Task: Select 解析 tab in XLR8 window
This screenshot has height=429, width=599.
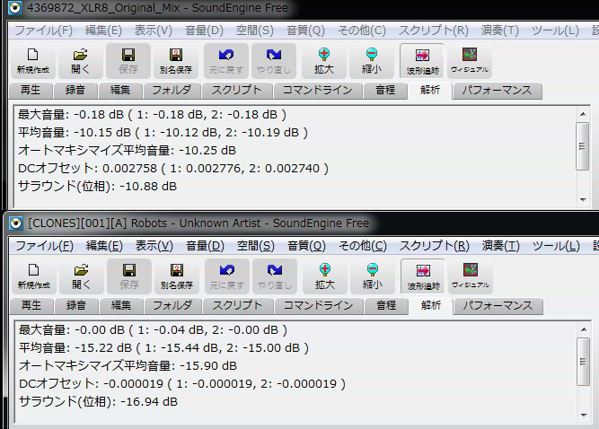Action: click(x=430, y=90)
